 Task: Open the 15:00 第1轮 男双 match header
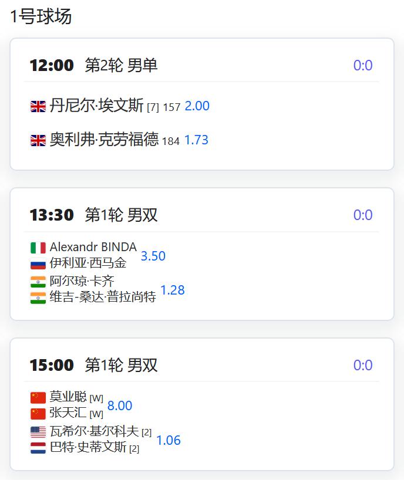coord(93,365)
